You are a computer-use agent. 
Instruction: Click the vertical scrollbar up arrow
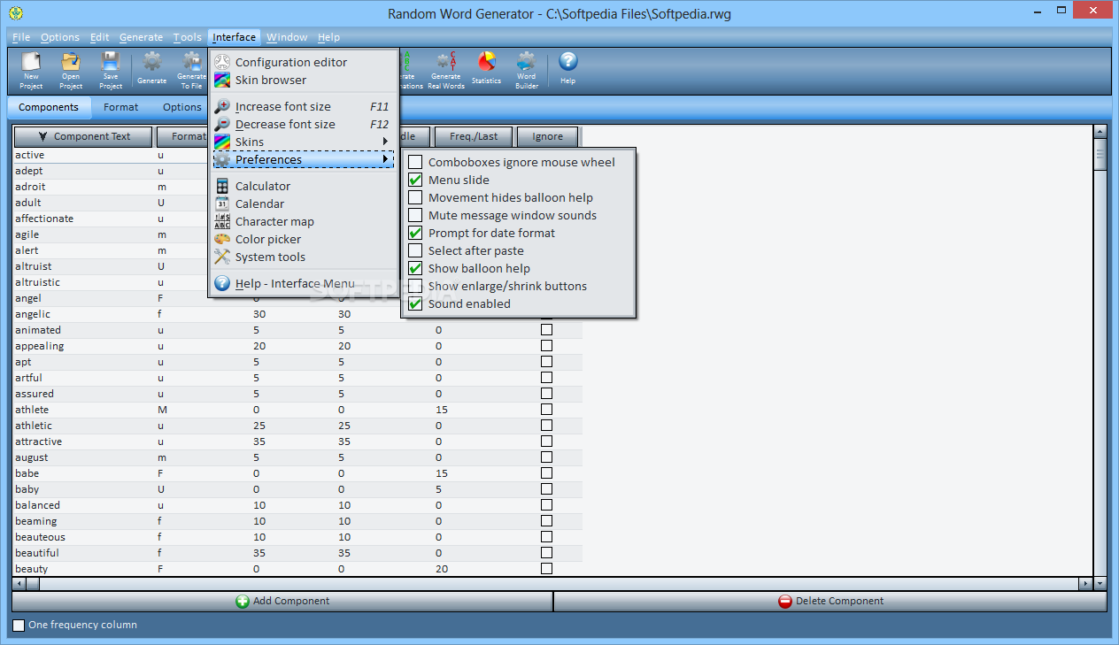pyautogui.click(x=1100, y=132)
